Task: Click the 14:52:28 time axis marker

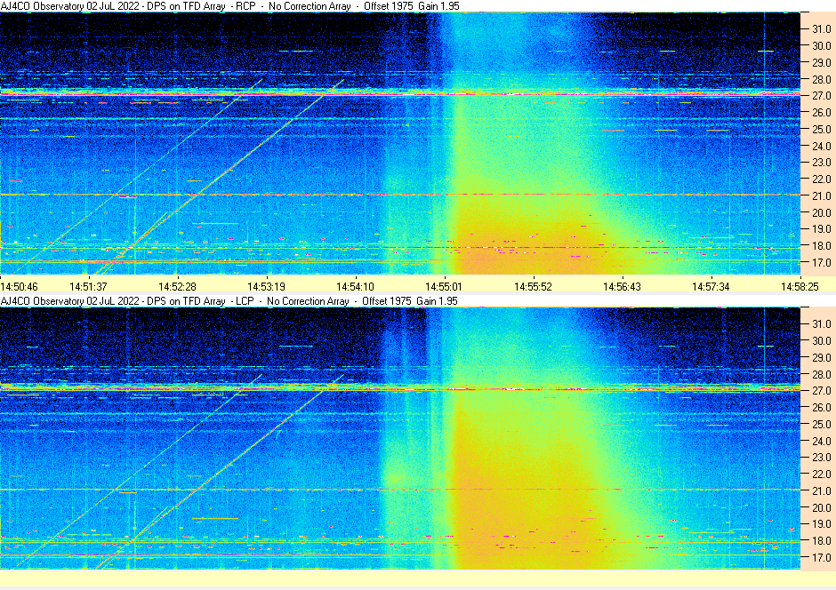Action: (x=177, y=286)
